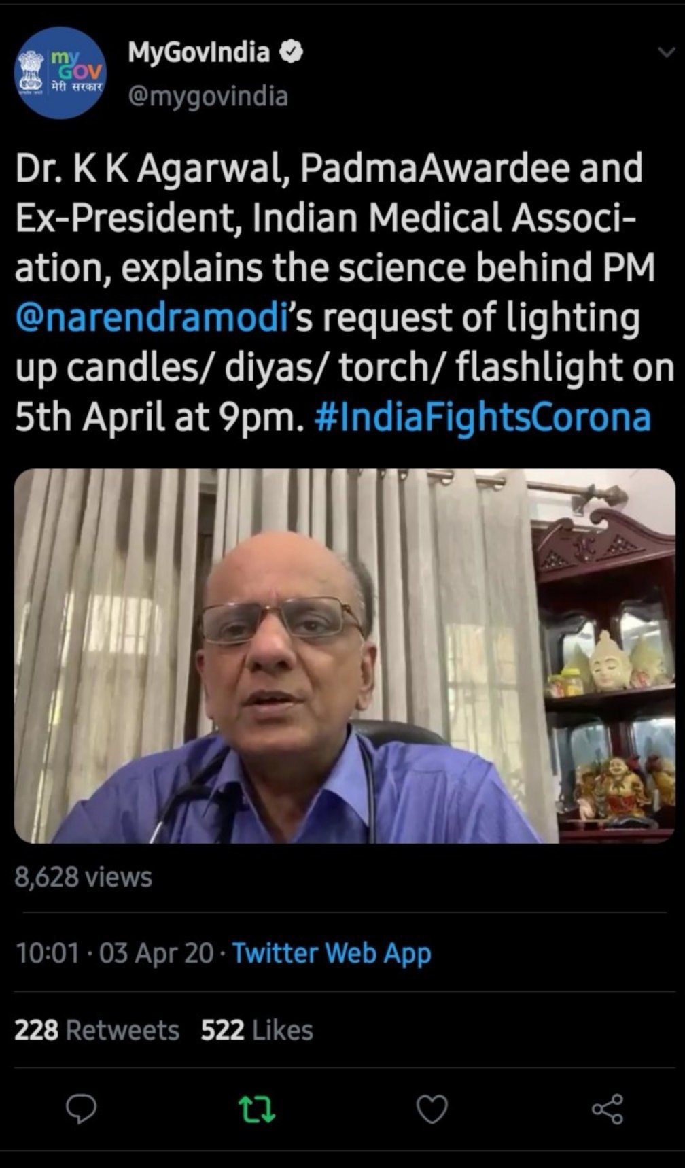
Task: Play the Dr. K K Agarwal video
Action: (x=345, y=656)
